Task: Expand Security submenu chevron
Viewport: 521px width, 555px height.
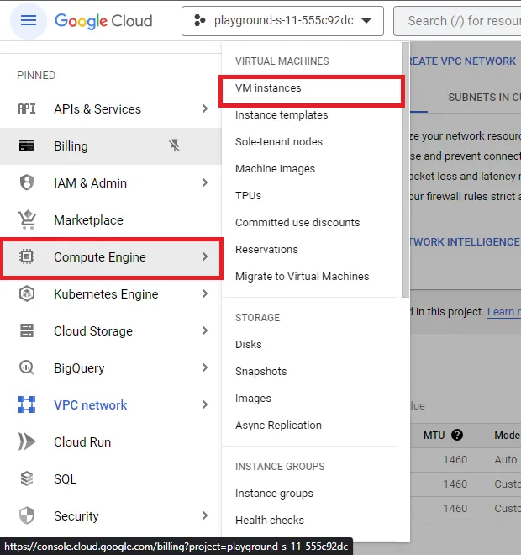Action: tap(205, 515)
